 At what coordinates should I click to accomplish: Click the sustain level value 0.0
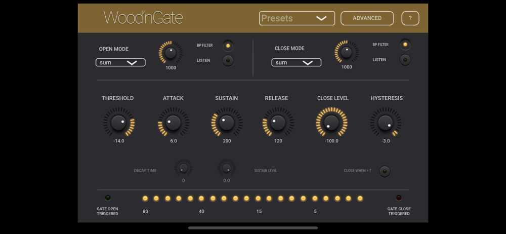click(x=227, y=181)
